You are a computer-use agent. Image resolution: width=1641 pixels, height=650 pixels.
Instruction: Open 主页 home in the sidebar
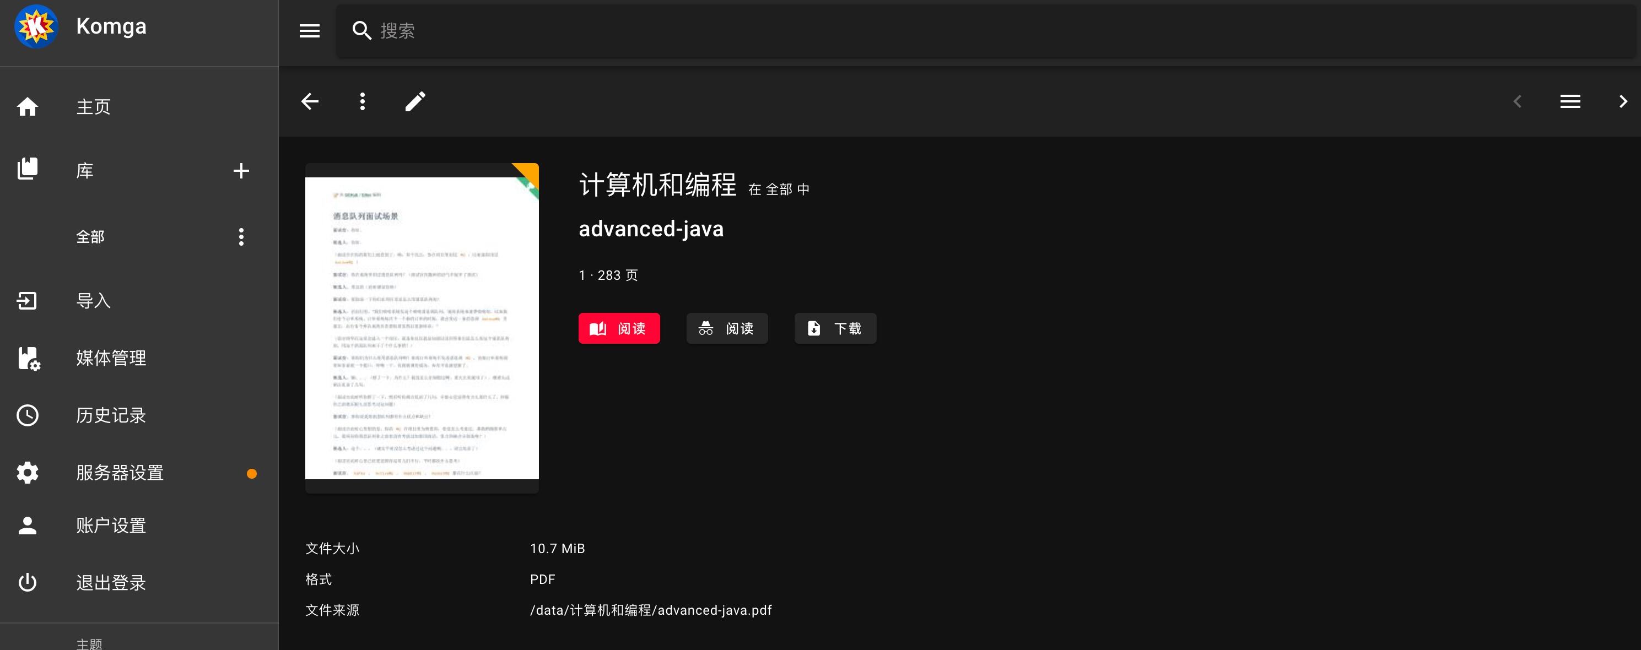point(94,106)
